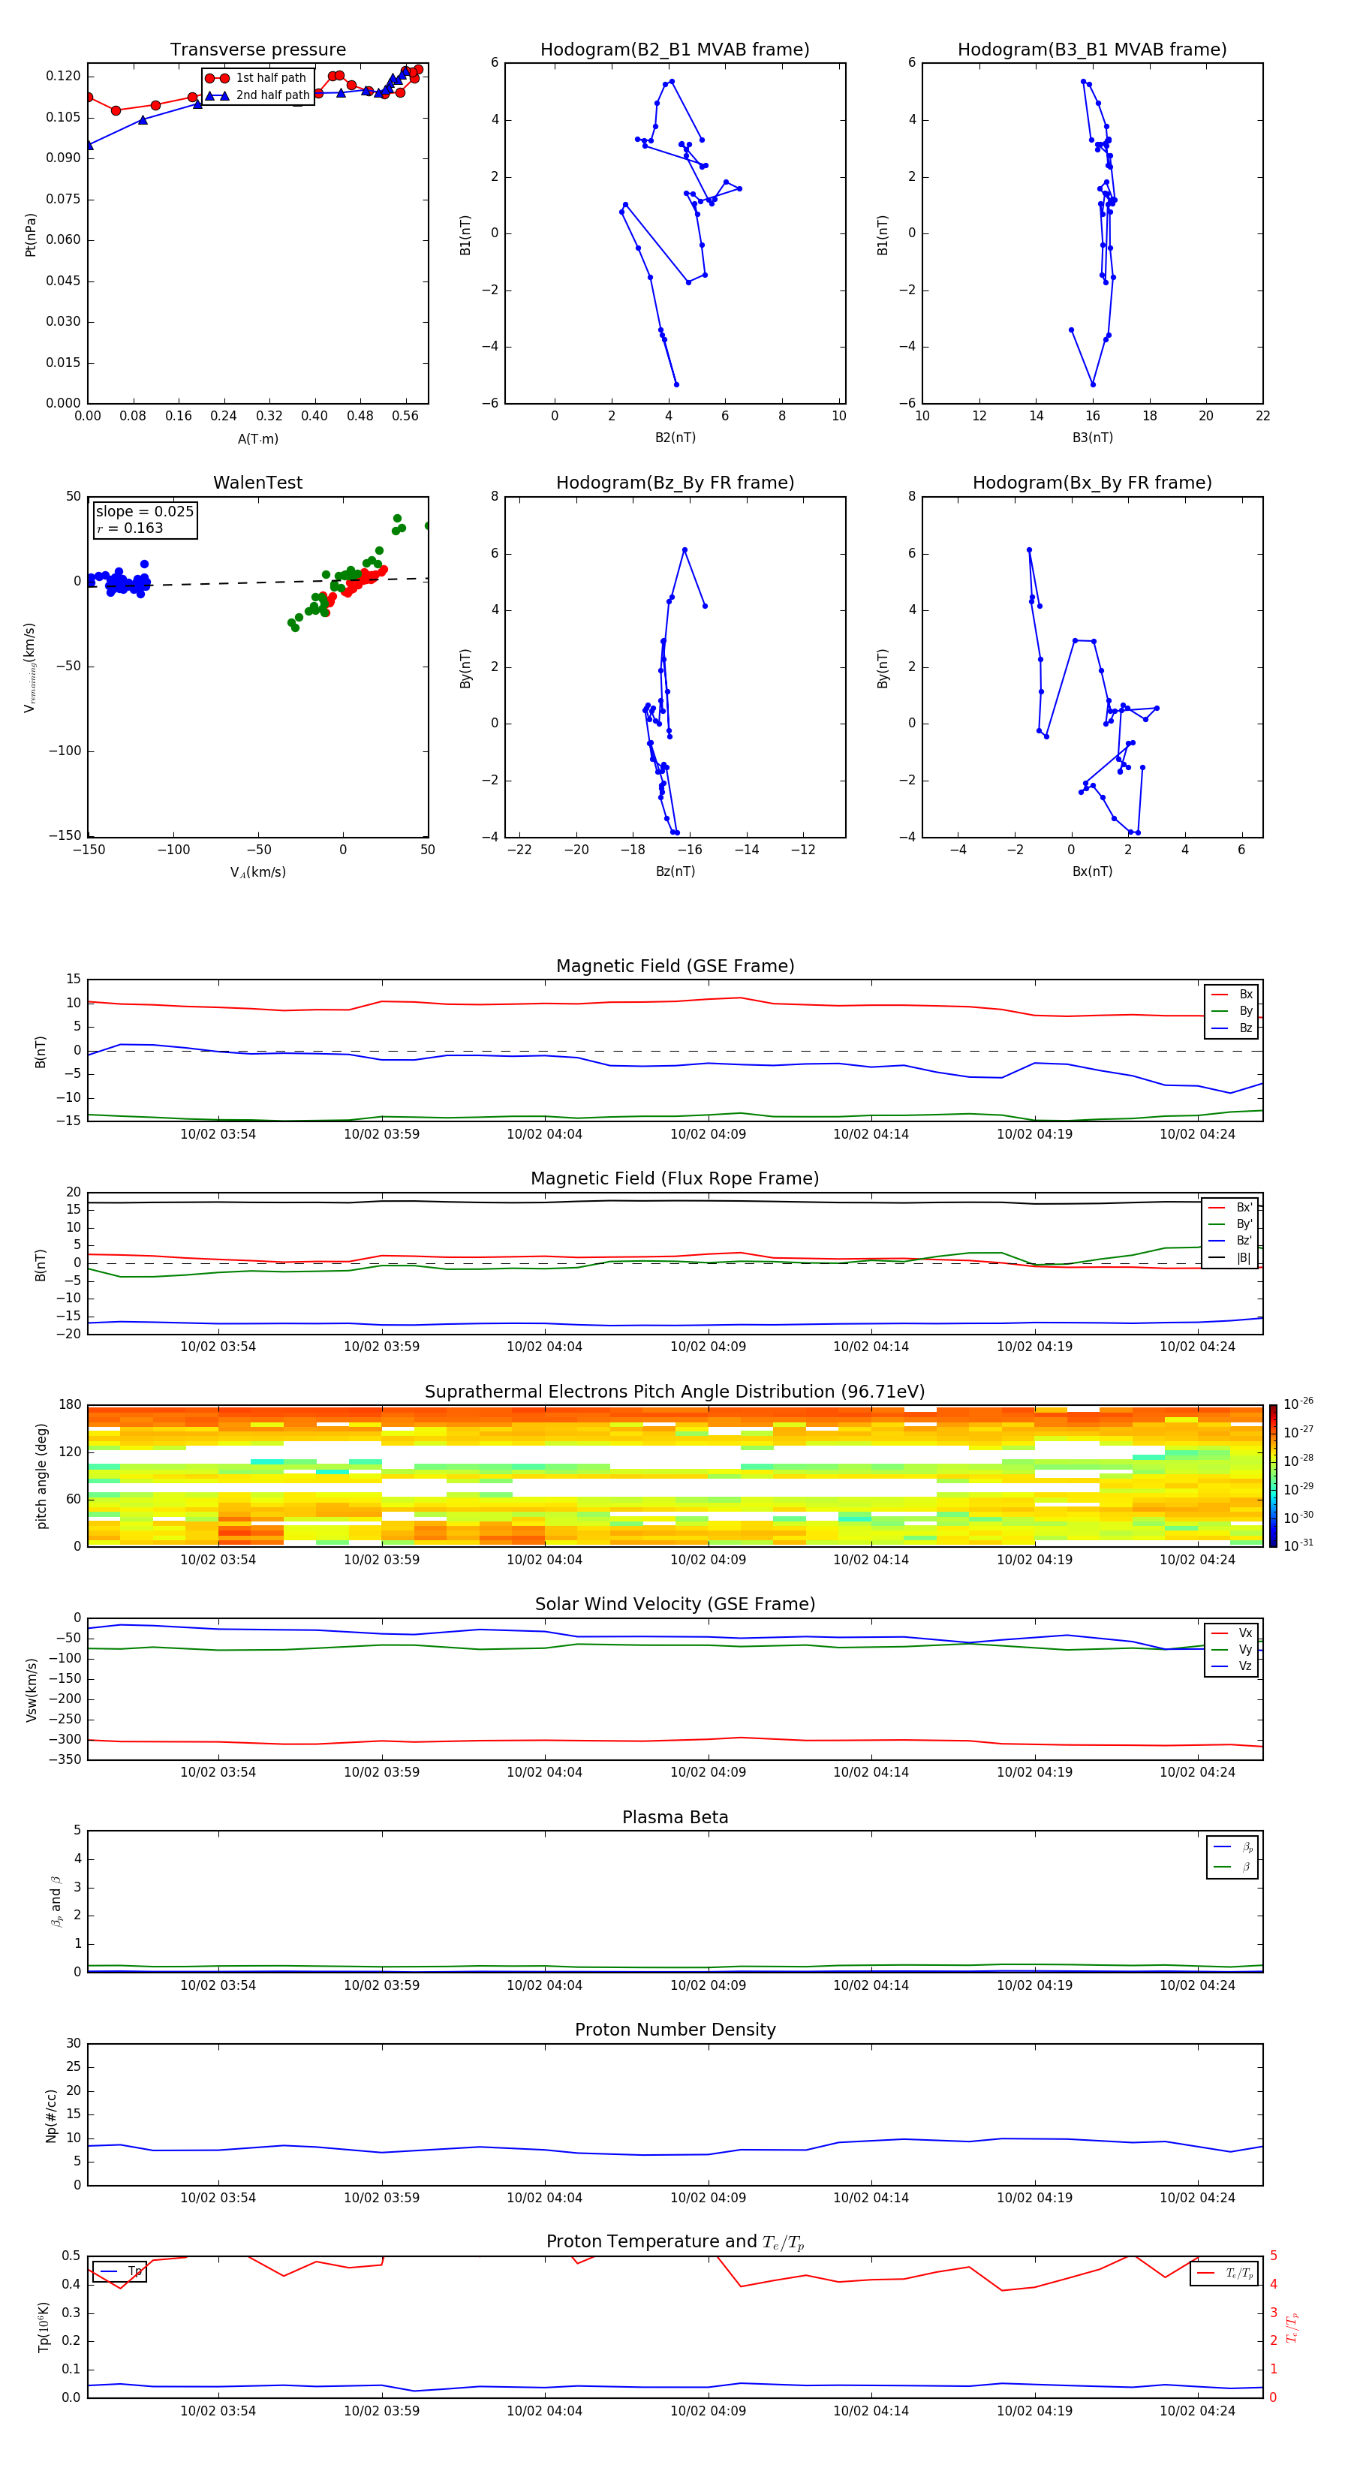The width and height of the screenshot is (1351, 2477).
Task: Select the "r = 0.163" annotation
Action: 130,528
